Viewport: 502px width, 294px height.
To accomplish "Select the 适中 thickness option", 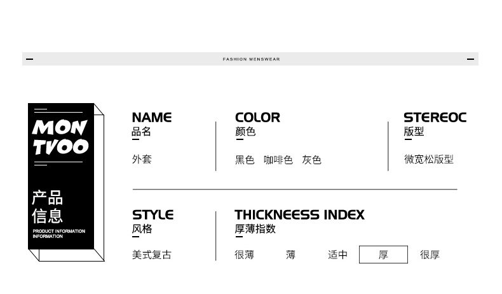I will pos(337,255).
